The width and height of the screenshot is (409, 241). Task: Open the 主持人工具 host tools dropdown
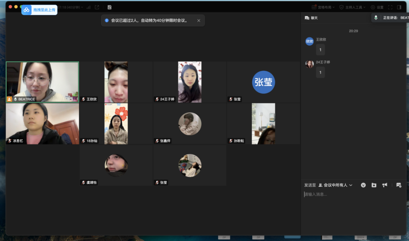tap(352, 7)
